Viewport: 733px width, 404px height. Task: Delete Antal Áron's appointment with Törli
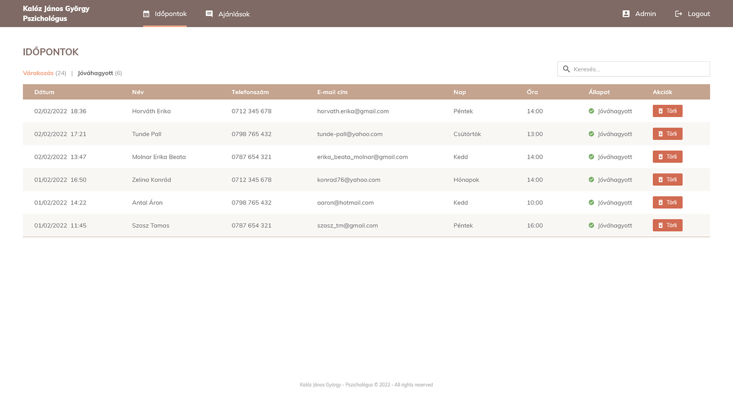click(x=667, y=203)
